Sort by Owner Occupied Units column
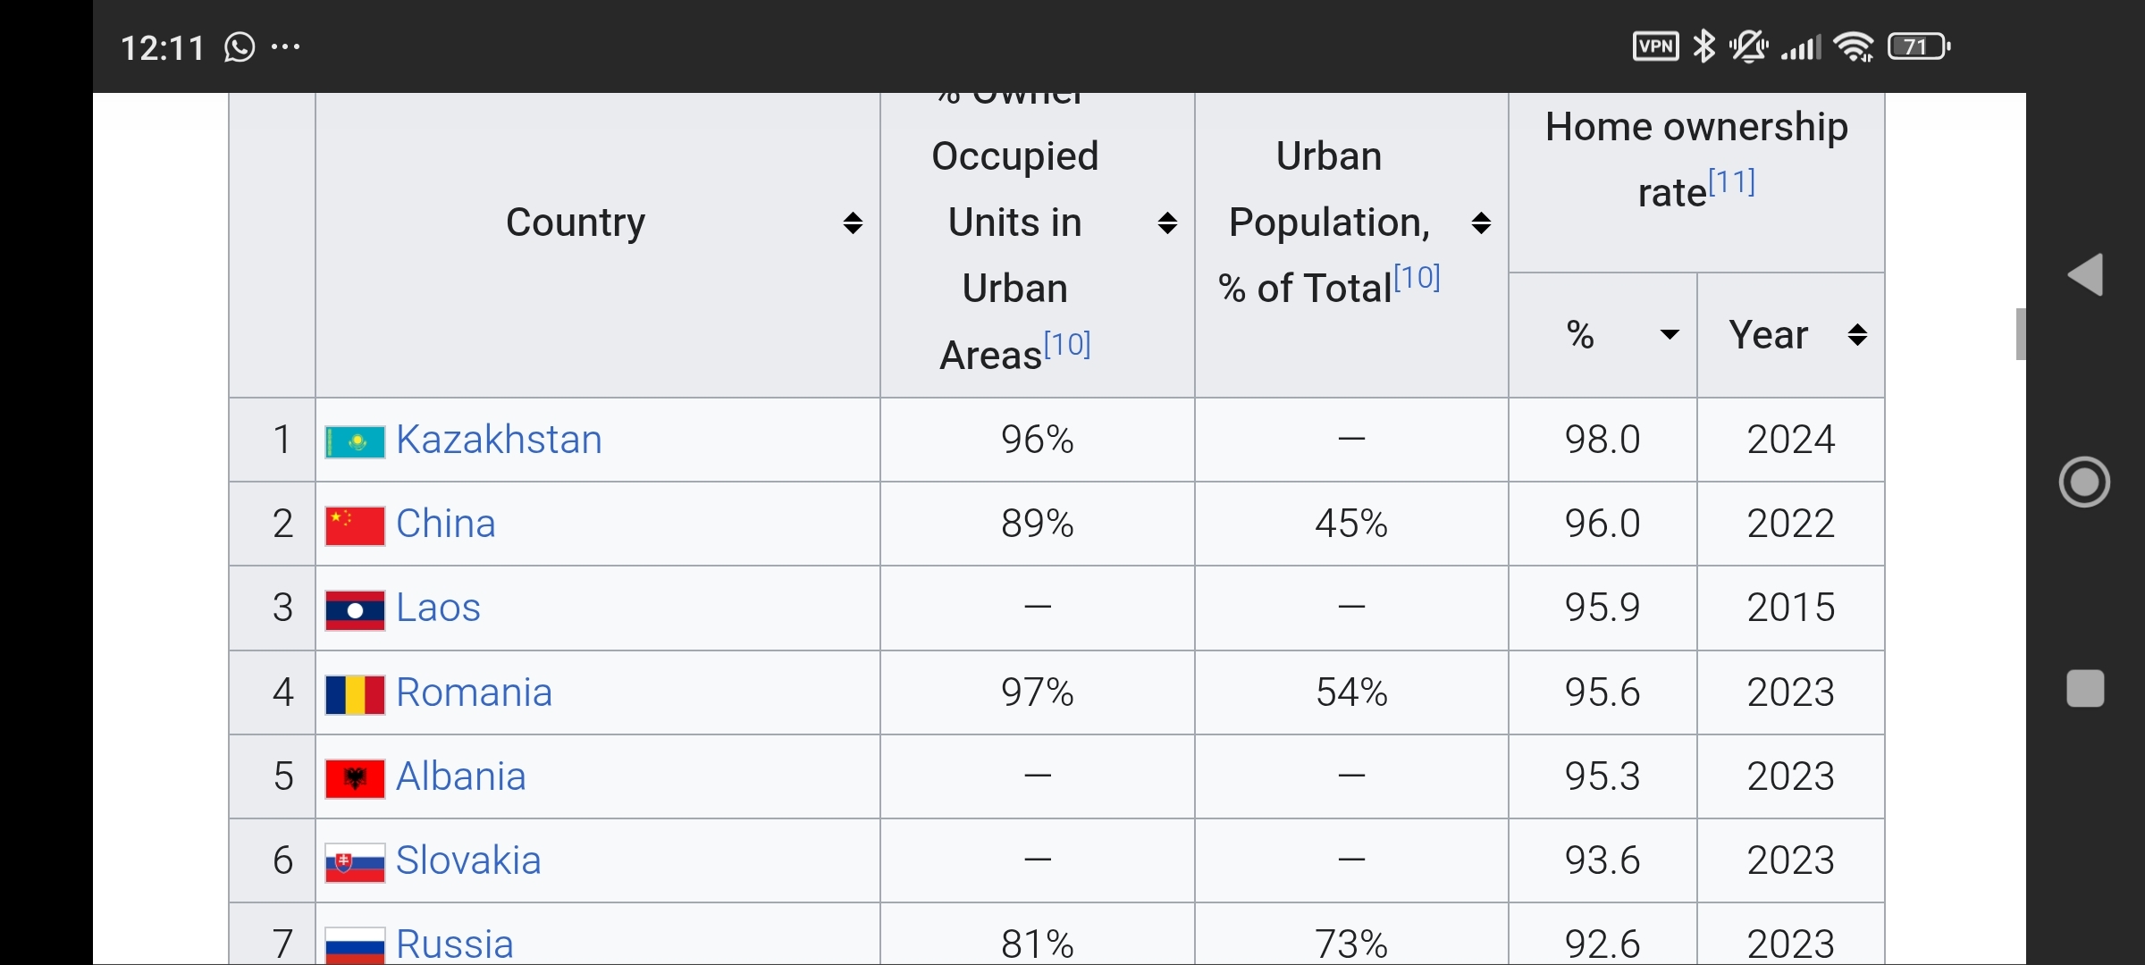The width and height of the screenshot is (2145, 965). [x=1166, y=222]
